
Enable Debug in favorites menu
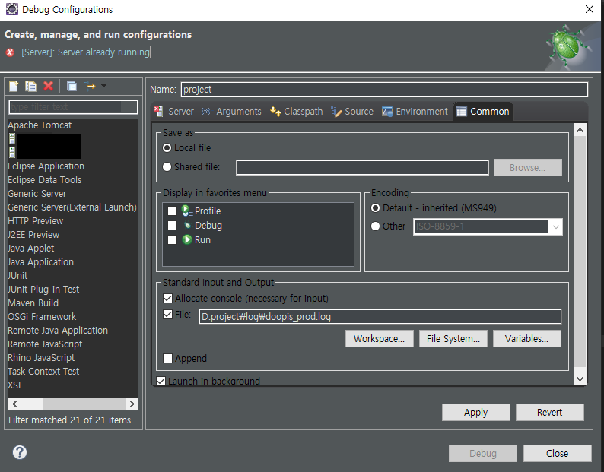click(172, 225)
